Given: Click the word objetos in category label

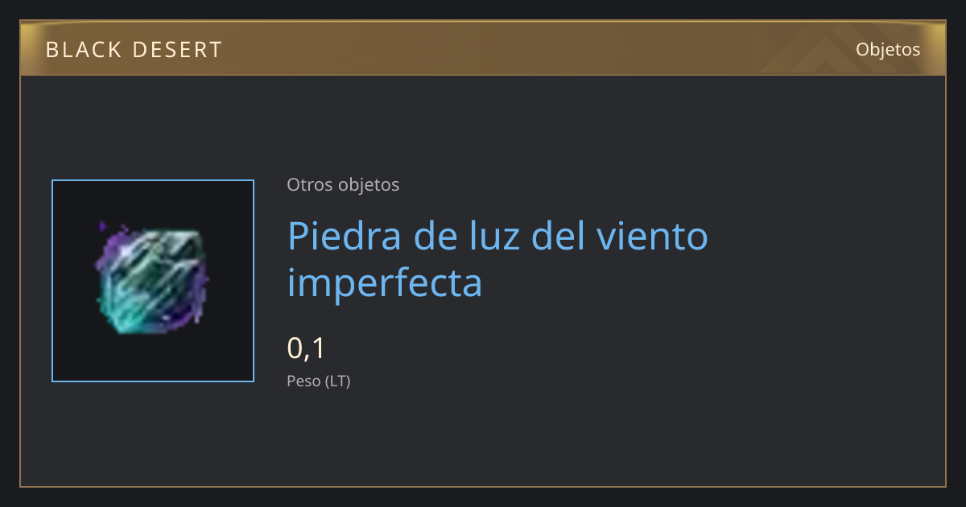Looking at the screenshot, I should [x=367, y=184].
